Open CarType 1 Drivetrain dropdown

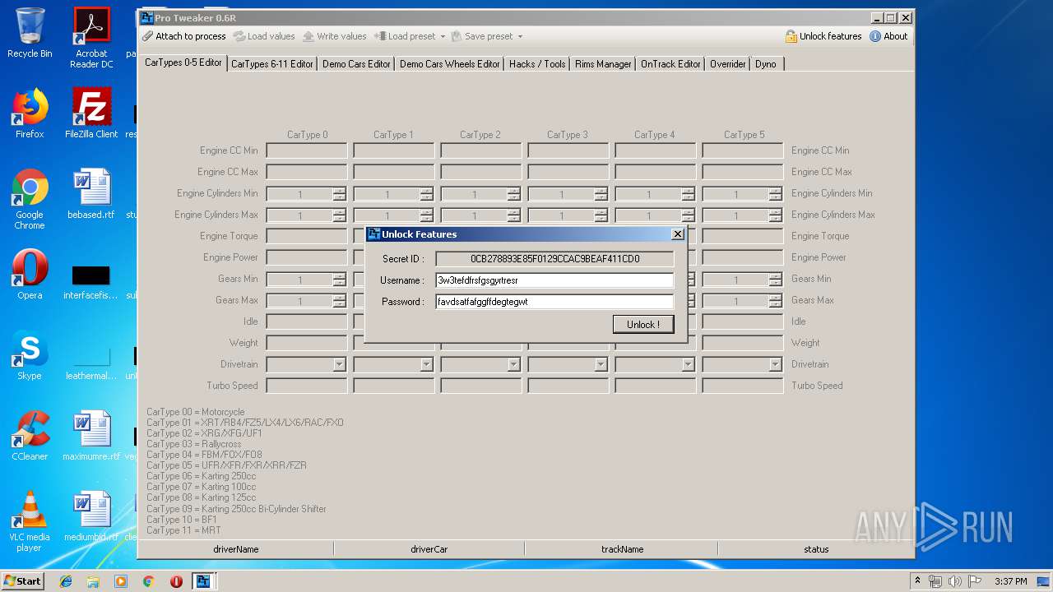click(x=426, y=364)
